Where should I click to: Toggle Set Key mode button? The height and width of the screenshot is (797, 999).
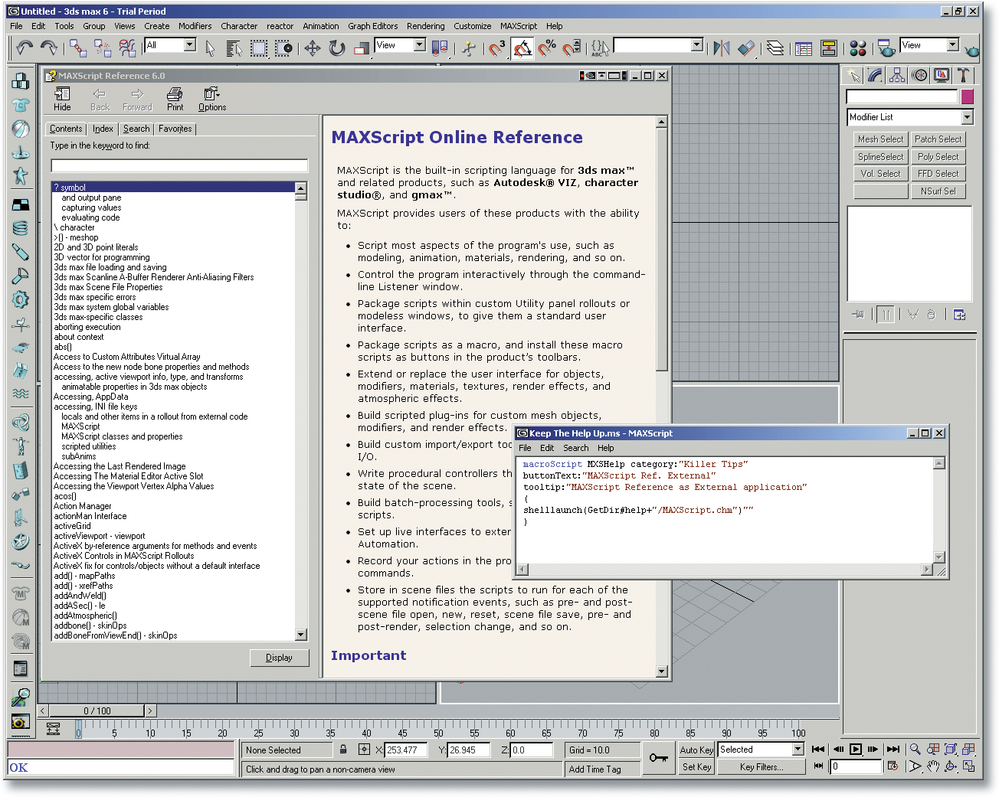tap(696, 767)
